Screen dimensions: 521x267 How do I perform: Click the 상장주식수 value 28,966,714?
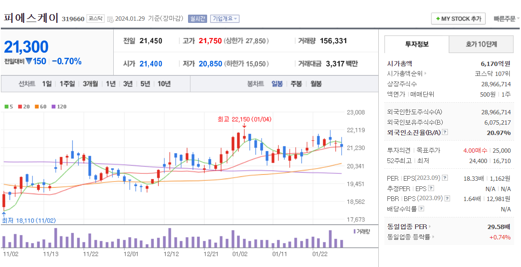tap(496, 84)
